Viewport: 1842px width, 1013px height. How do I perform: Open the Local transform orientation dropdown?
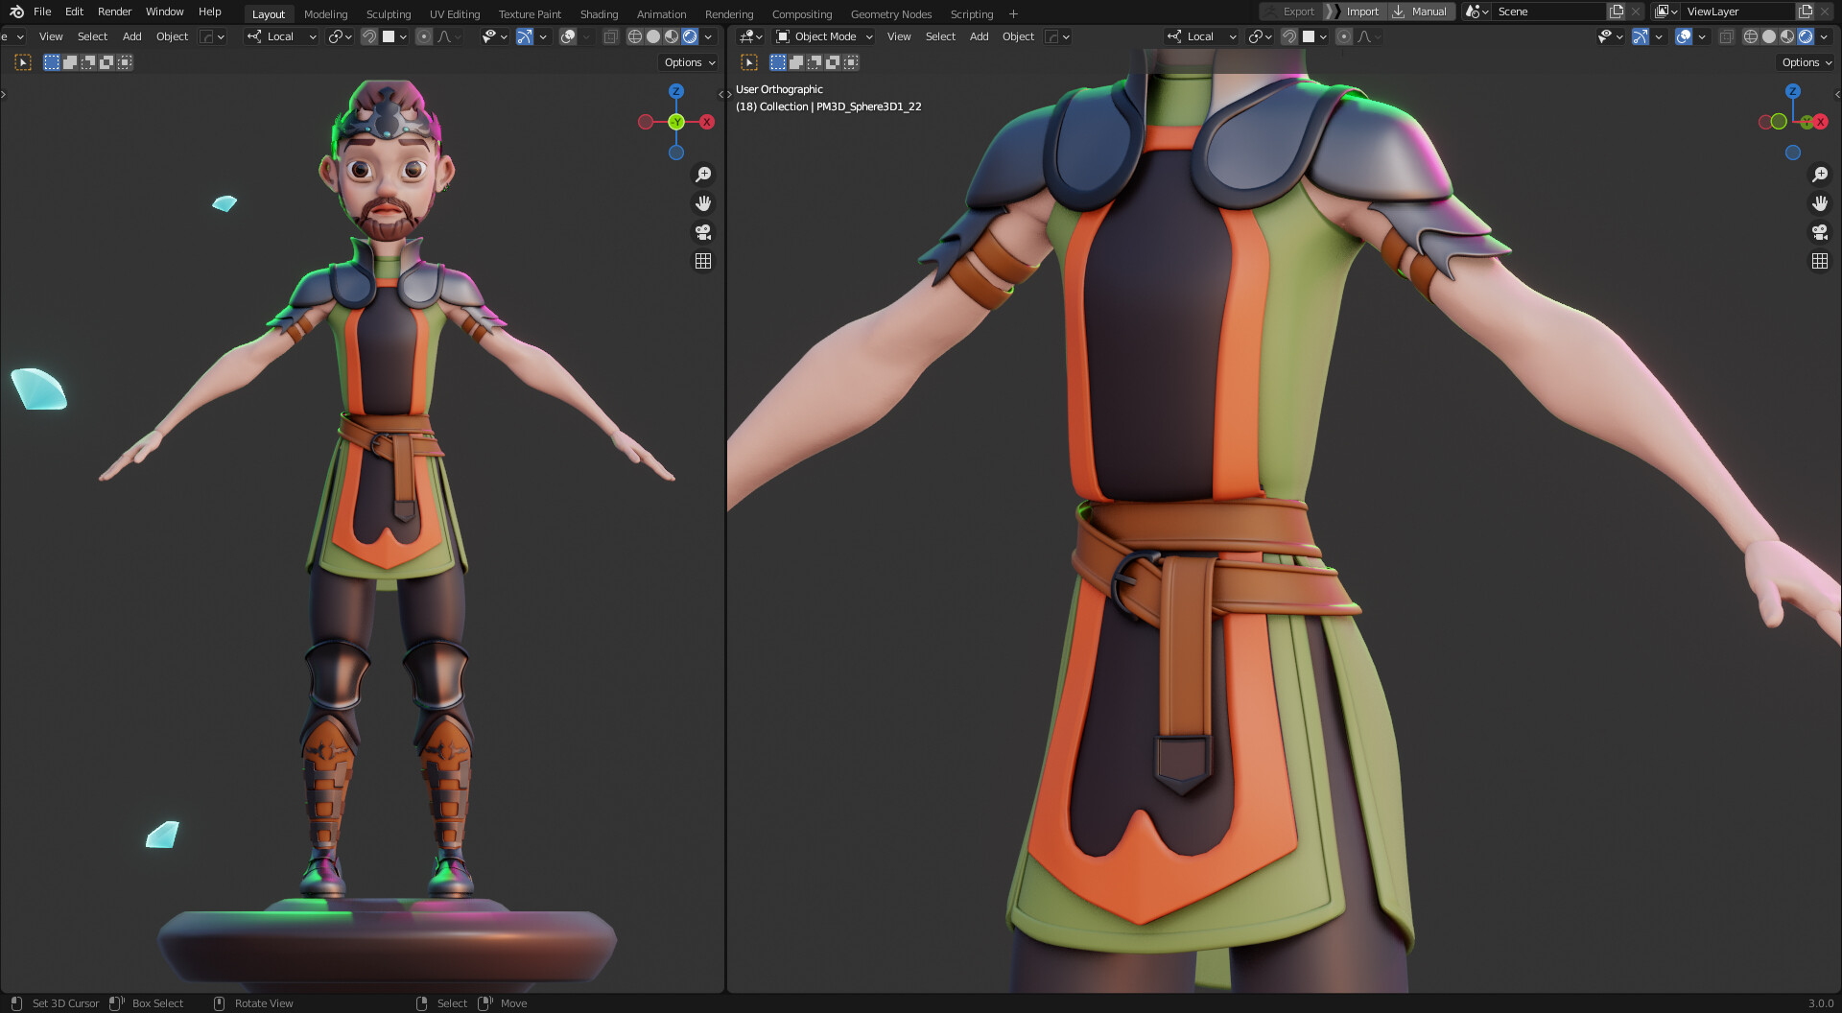281,36
